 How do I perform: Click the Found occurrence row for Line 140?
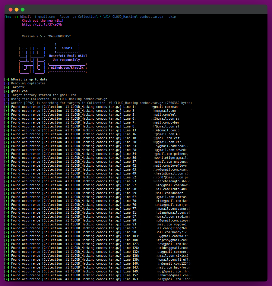coord(97,264)
